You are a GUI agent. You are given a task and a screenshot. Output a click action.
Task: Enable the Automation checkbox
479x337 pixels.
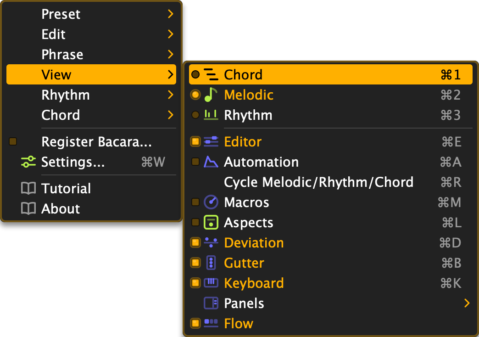[x=195, y=162]
